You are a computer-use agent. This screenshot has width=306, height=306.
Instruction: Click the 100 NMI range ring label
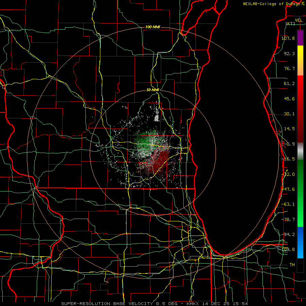pyautogui.click(x=153, y=27)
